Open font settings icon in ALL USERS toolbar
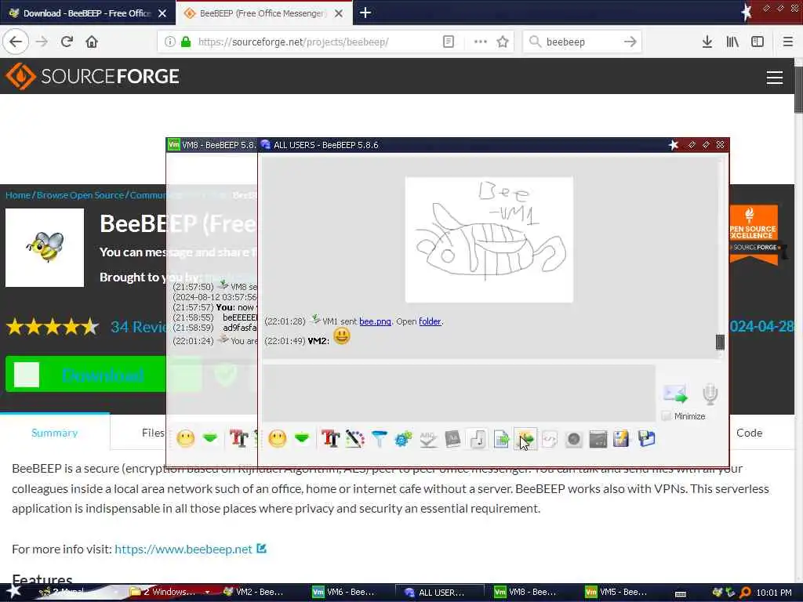This screenshot has height=602, width=803. tap(330, 439)
